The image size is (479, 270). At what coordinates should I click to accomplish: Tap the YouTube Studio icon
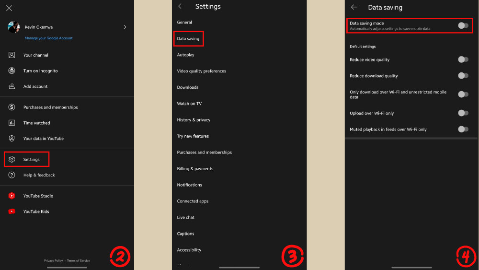coord(12,196)
